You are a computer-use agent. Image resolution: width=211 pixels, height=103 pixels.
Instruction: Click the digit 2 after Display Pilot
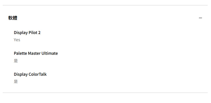tap(39, 33)
